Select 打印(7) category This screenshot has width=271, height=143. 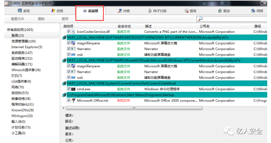pyautogui.click(x=17, y=75)
